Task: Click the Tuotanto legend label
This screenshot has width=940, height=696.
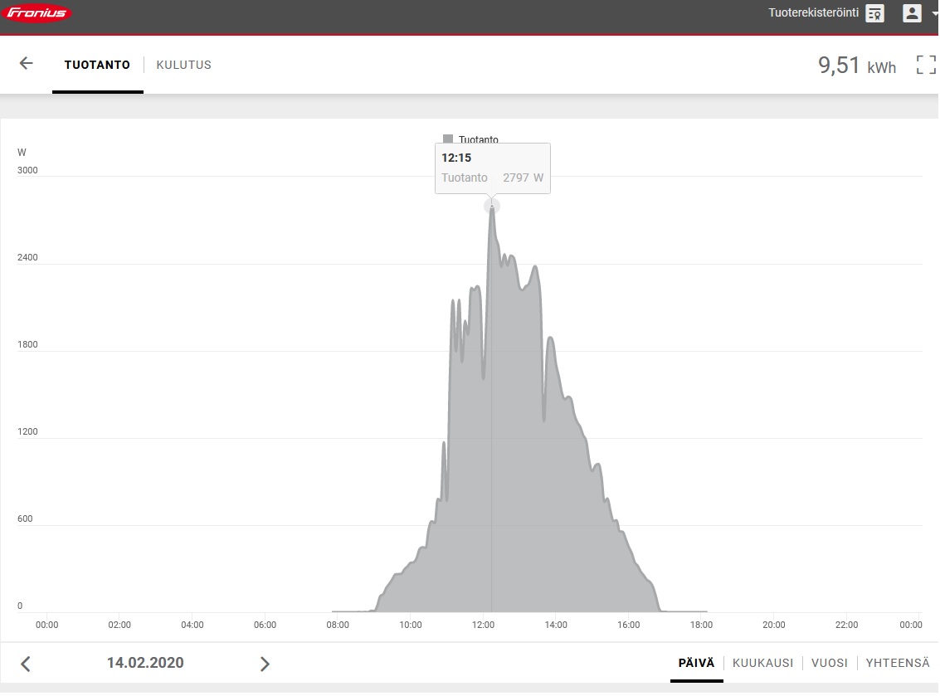Action: pyautogui.click(x=479, y=139)
